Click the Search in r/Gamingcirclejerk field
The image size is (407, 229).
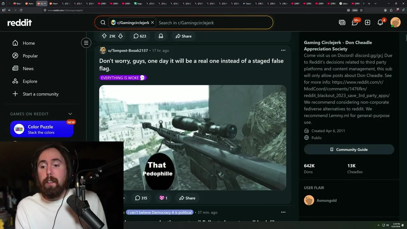coord(213,23)
